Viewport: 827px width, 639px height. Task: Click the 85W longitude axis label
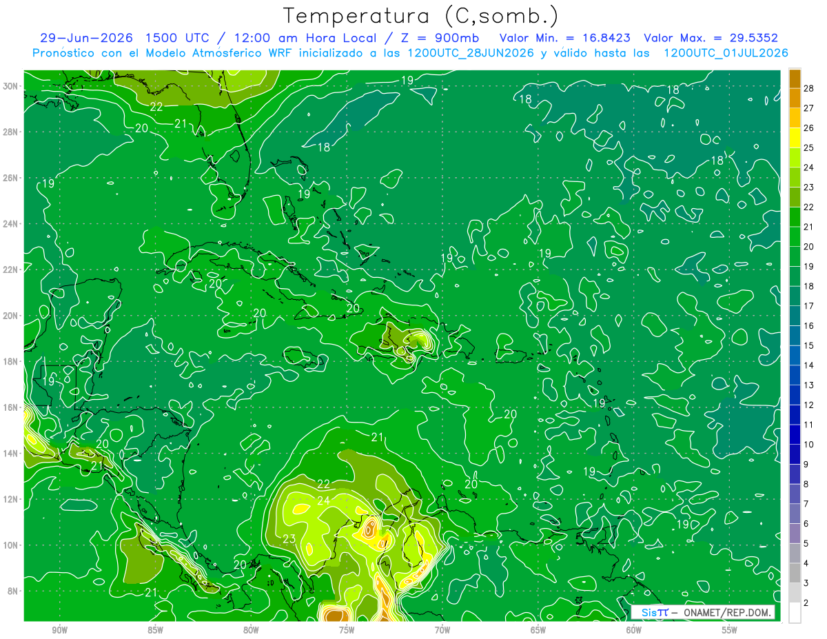click(x=155, y=630)
